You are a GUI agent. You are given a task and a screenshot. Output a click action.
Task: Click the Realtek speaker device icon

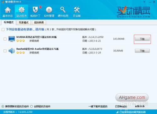pyautogui.click(x=12, y=51)
